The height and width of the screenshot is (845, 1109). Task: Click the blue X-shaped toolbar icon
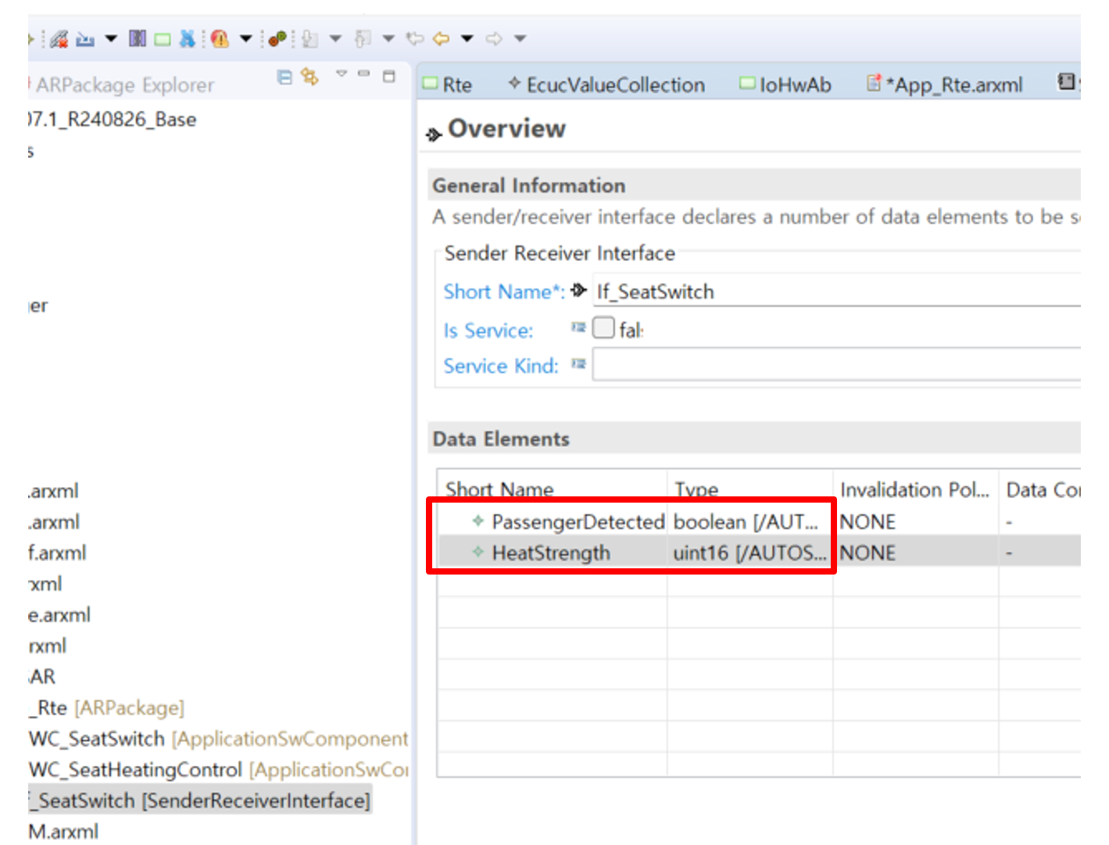(188, 38)
